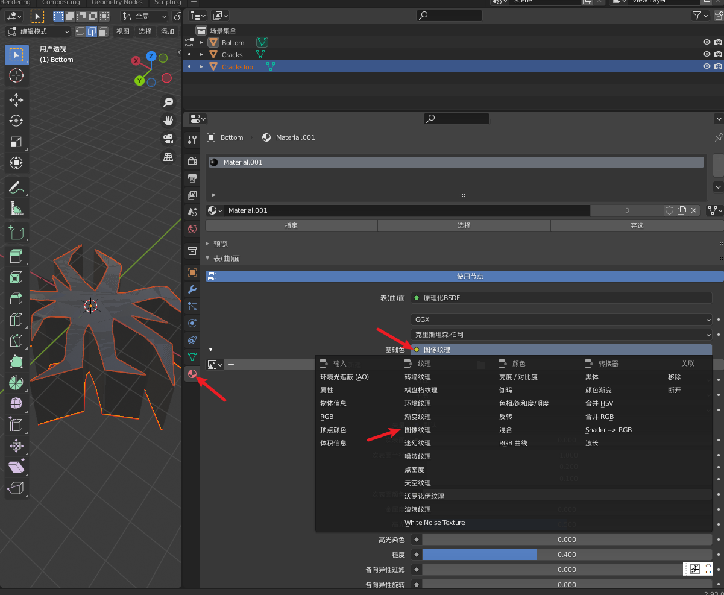
Task: Adjust the 糙度 roughness slider
Action: [x=567, y=555]
